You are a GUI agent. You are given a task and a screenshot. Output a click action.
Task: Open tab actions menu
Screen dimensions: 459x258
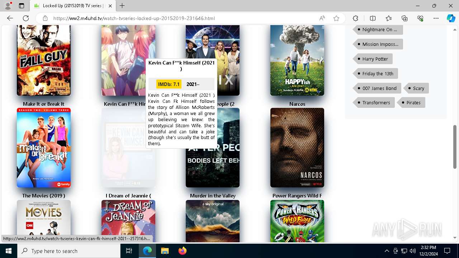[x=22, y=6]
